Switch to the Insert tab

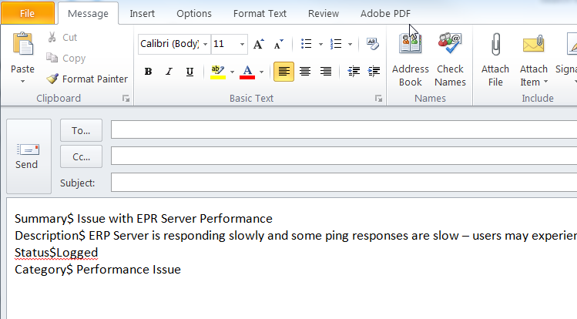tap(142, 14)
